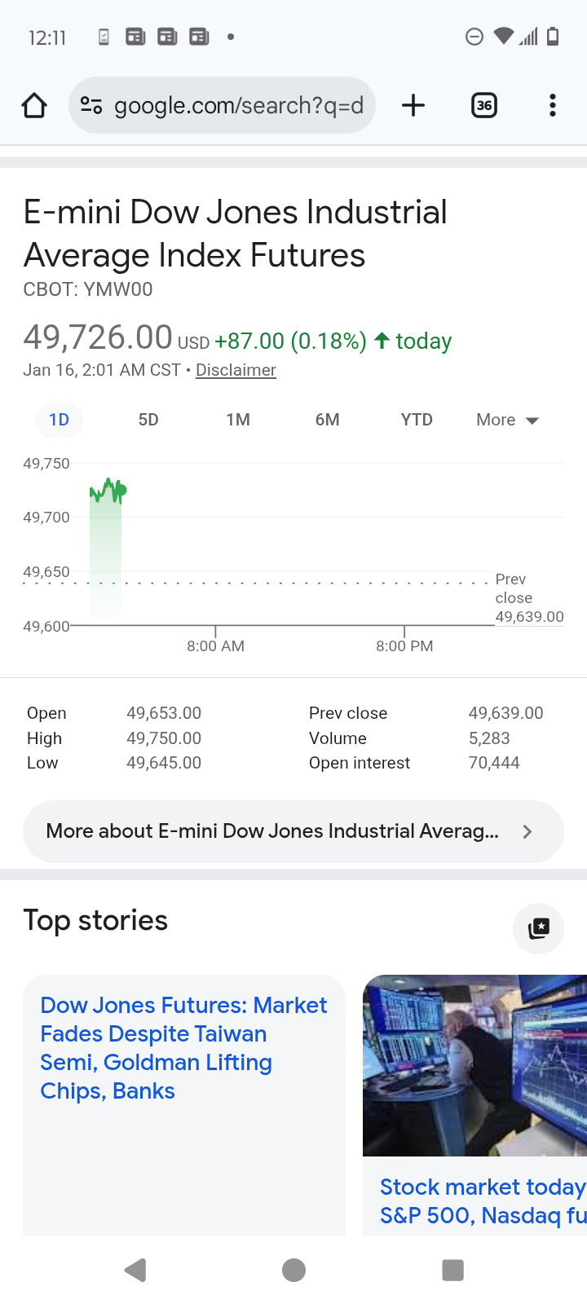
Task: Select the 1D chart range tab
Action: click(x=59, y=420)
